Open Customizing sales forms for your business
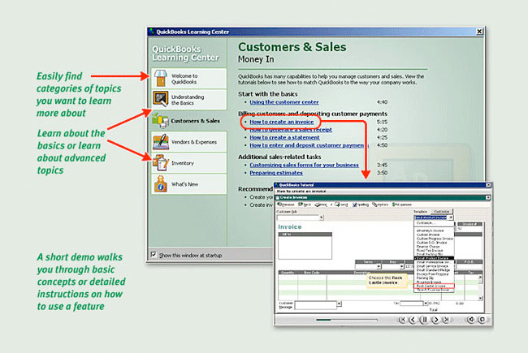528x353 pixels. click(x=304, y=165)
